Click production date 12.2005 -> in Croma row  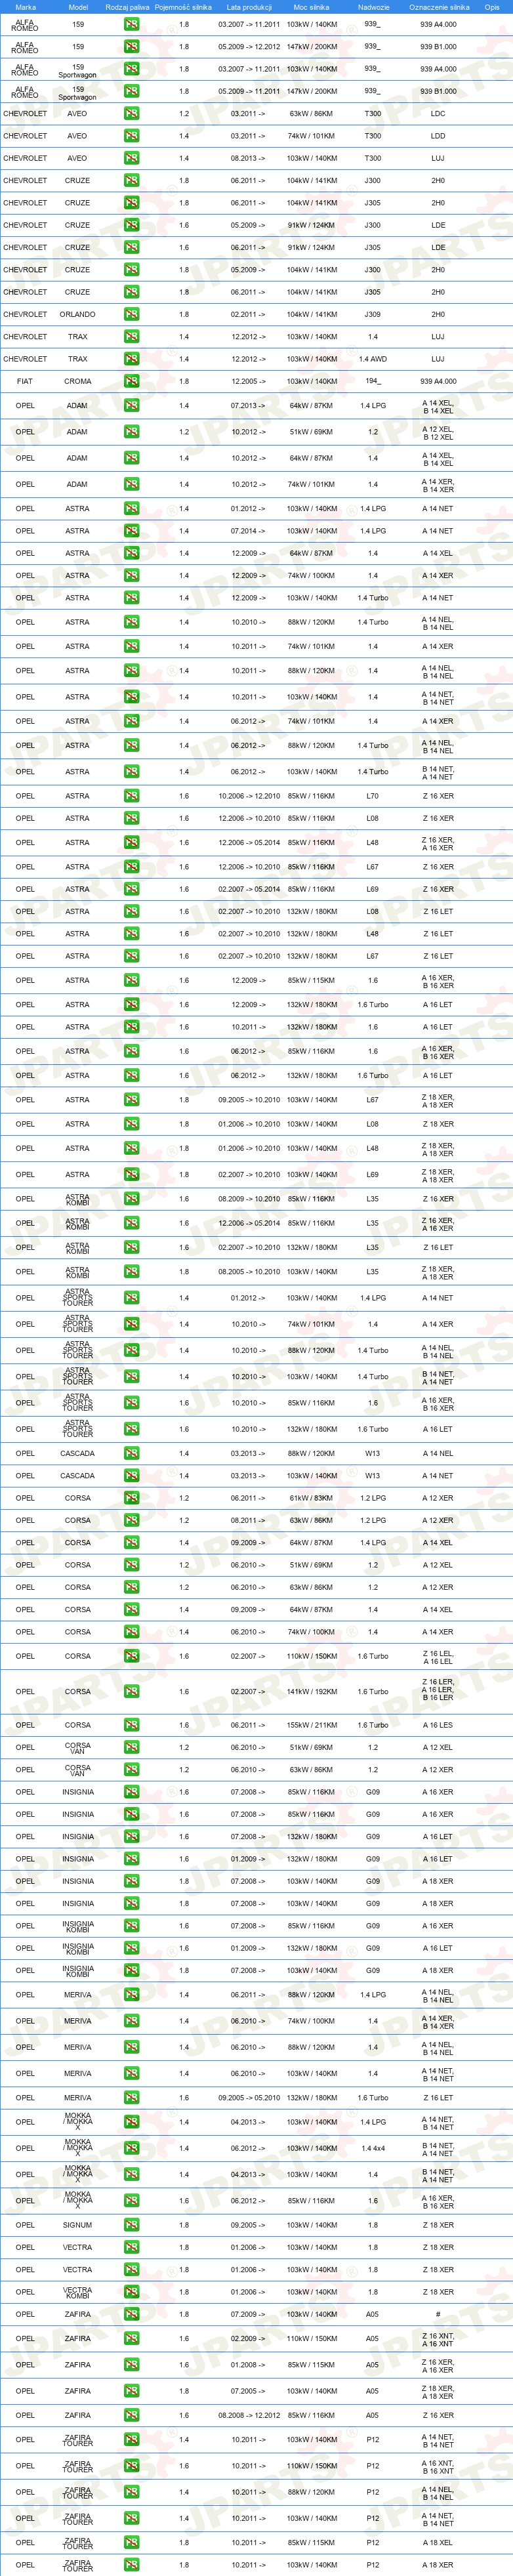coord(249,381)
